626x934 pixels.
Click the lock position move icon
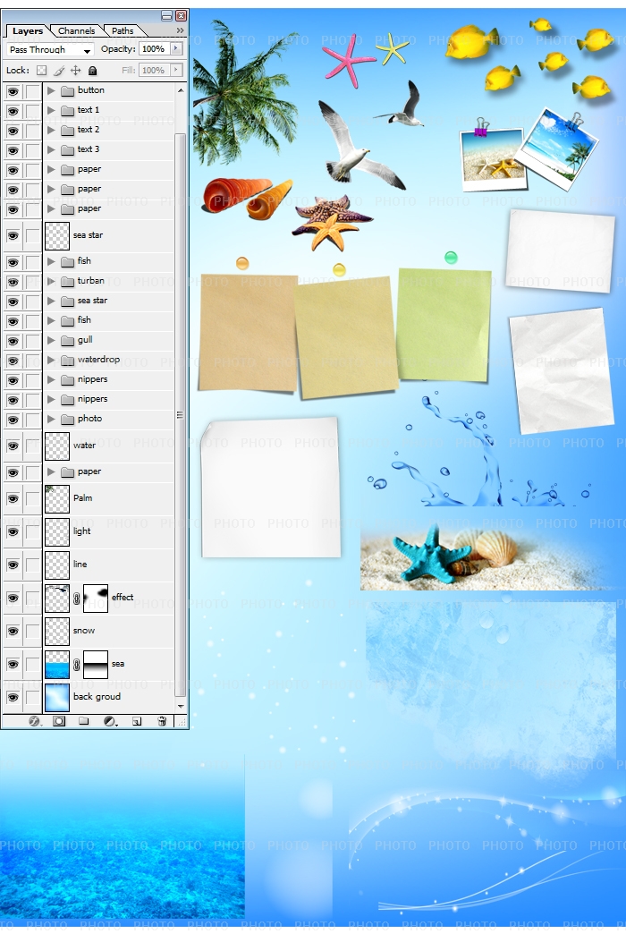point(75,70)
